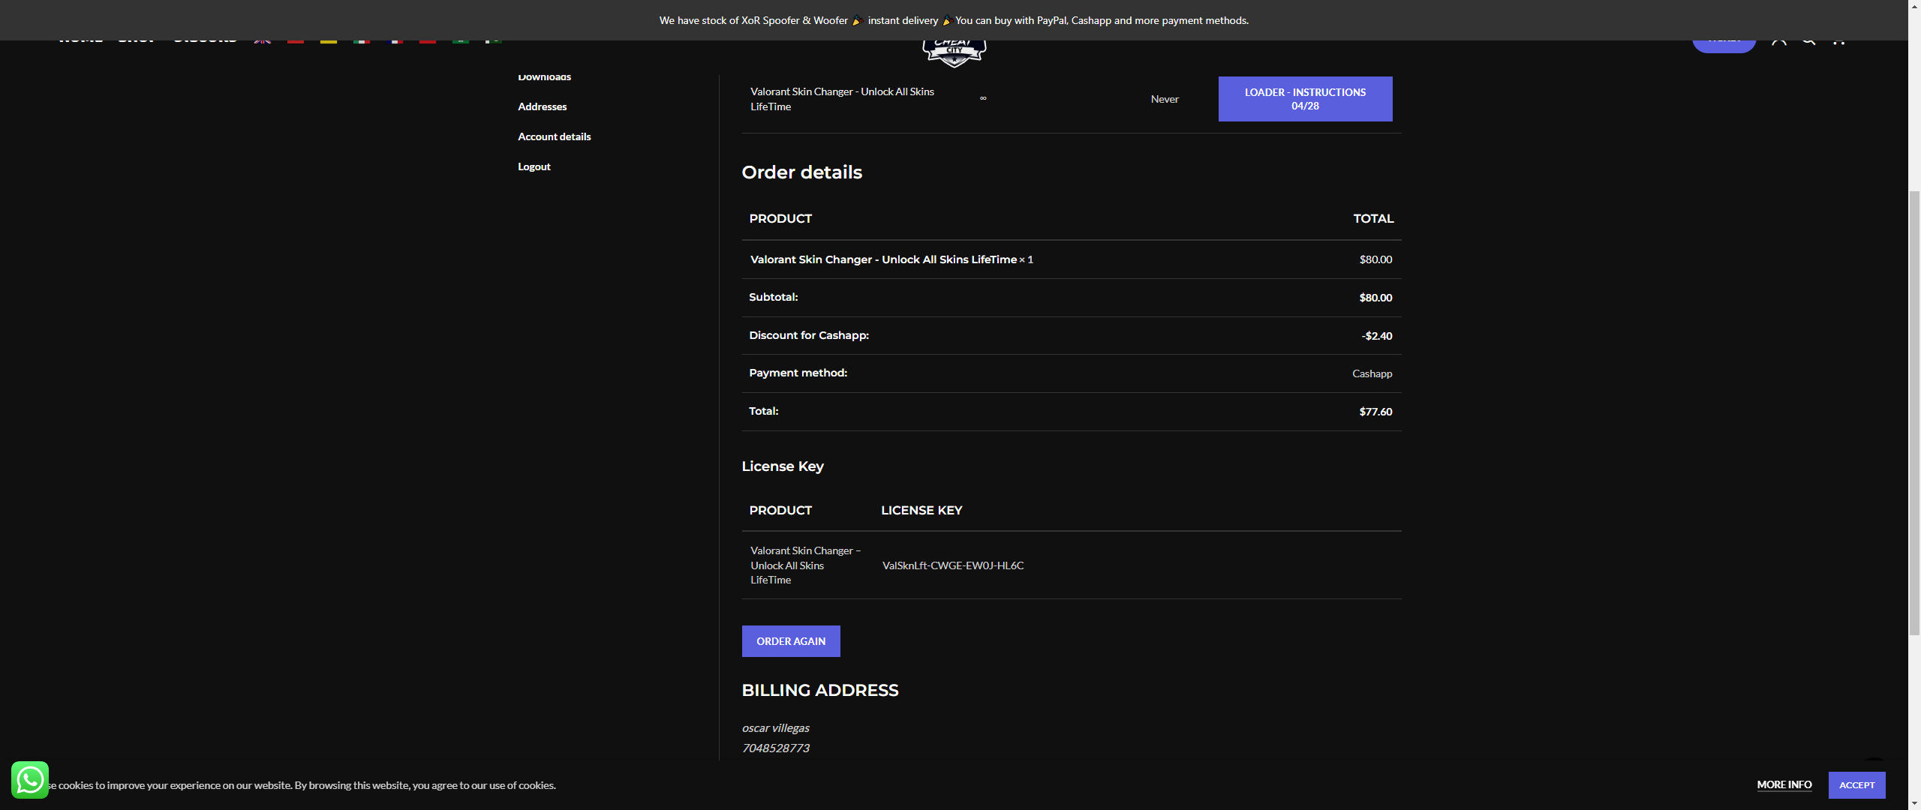Click the TOTAL column header
The image size is (1921, 810).
[x=1373, y=219]
